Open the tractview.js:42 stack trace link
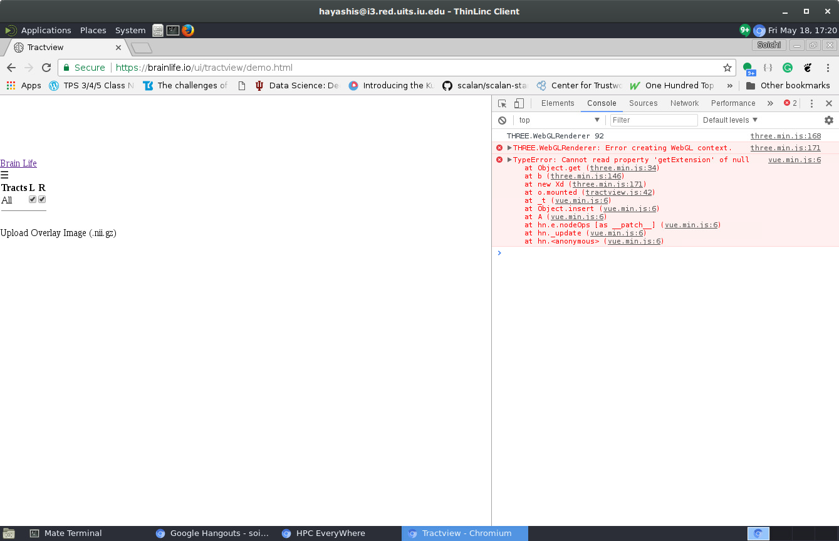The image size is (839, 541). click(619, 192)
